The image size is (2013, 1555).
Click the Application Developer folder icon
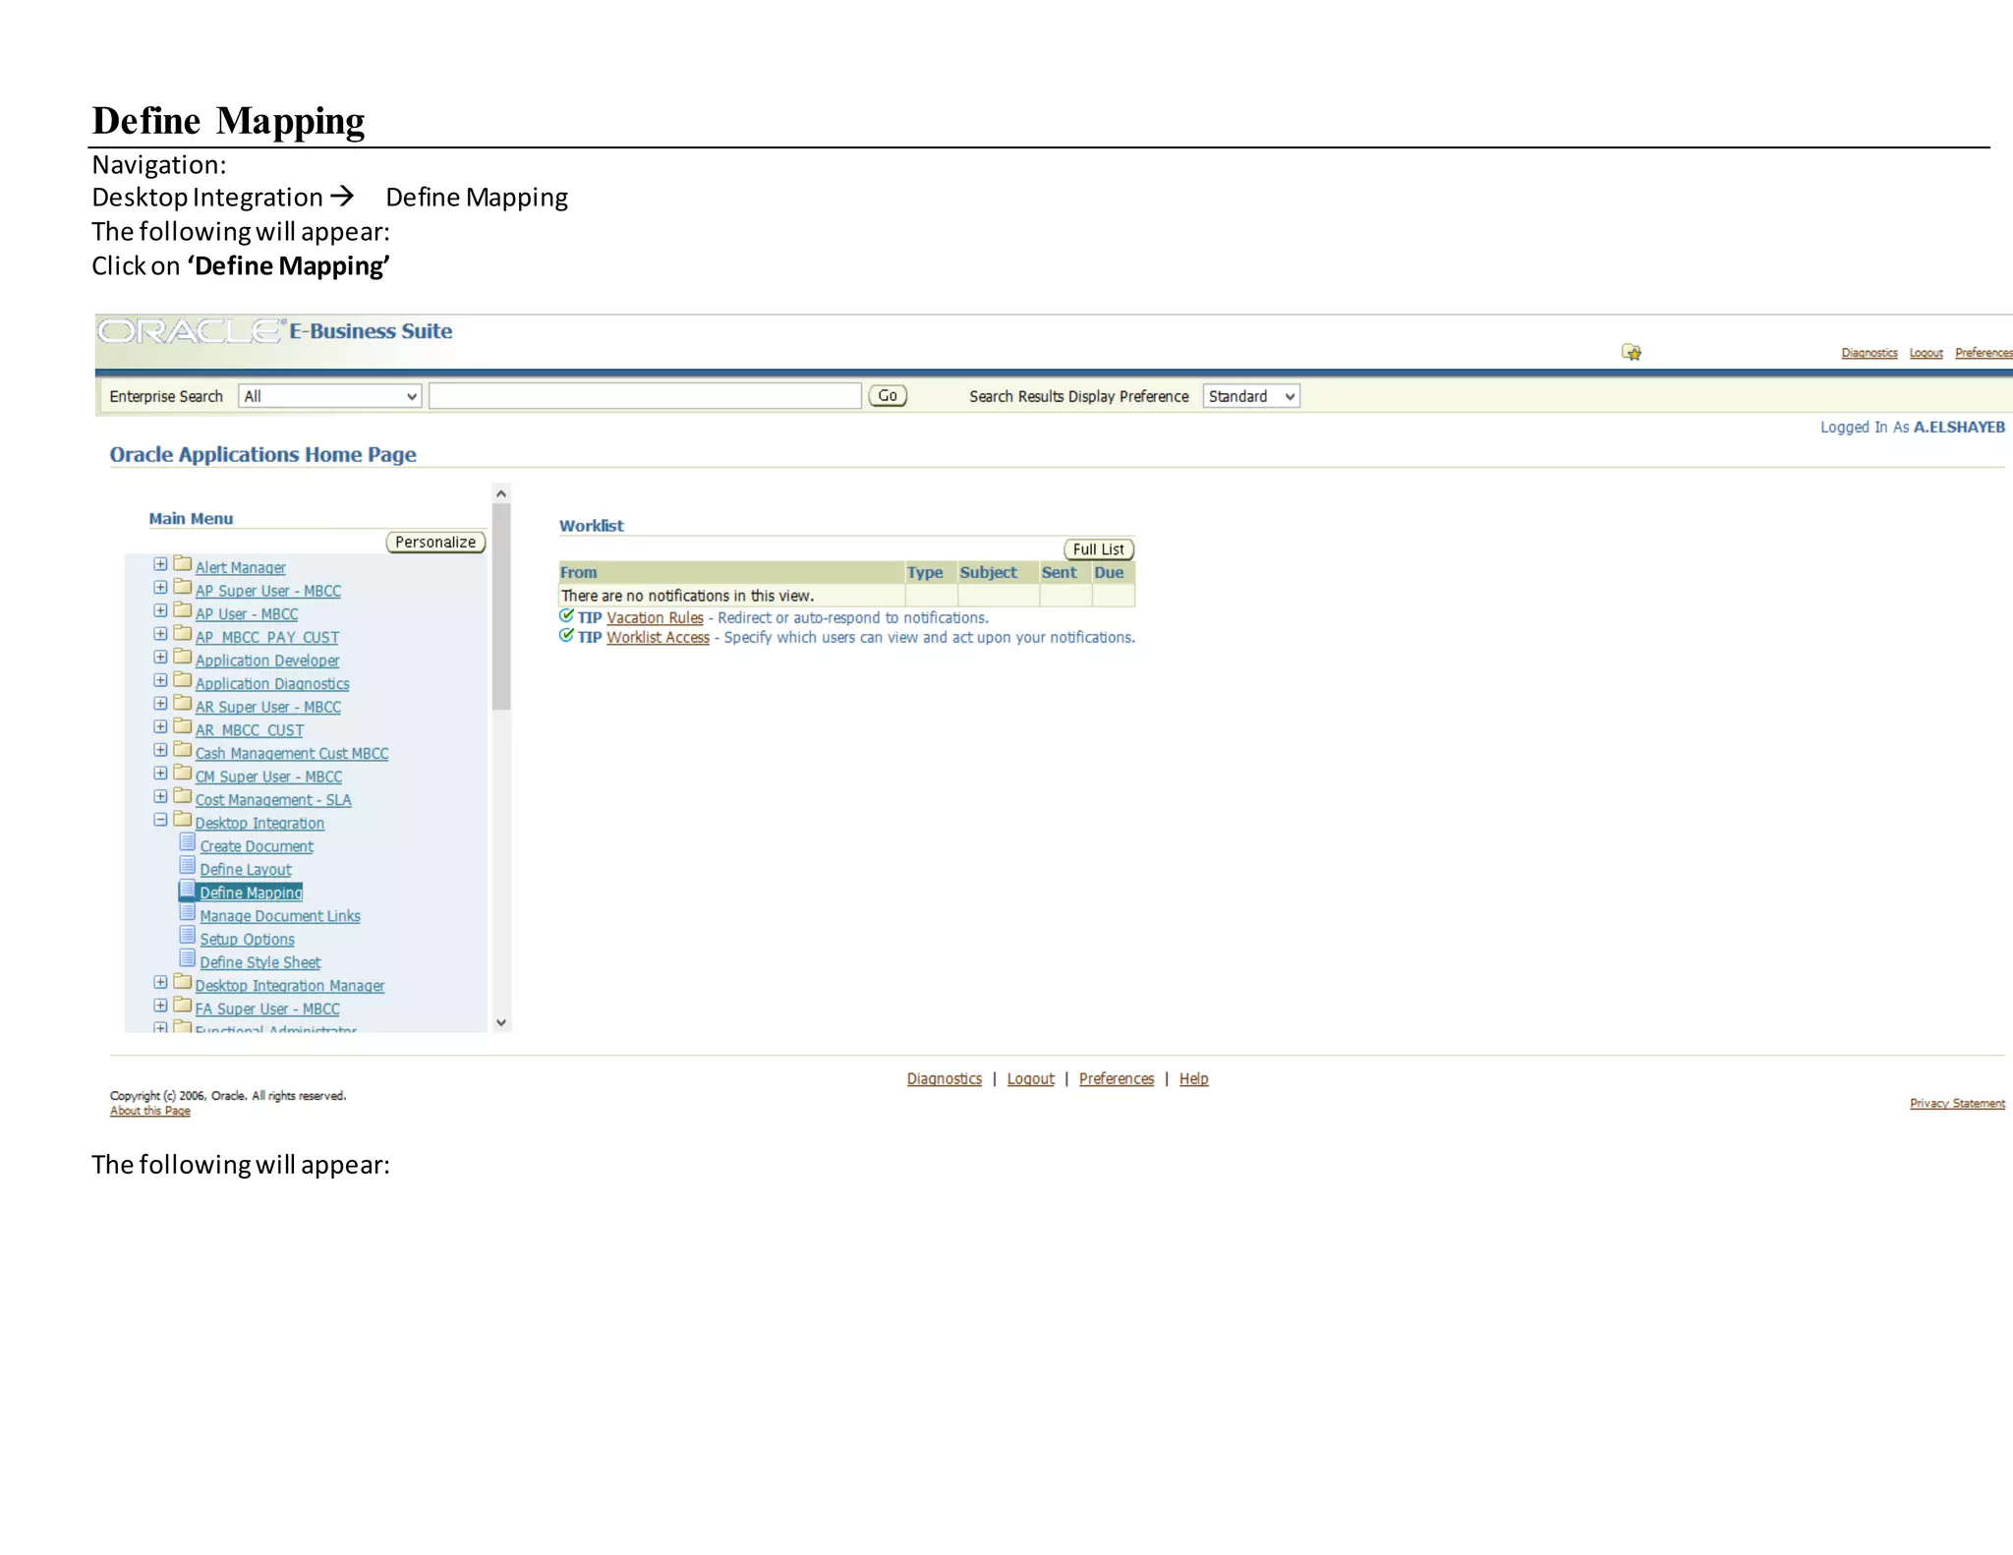click(182, 658)
